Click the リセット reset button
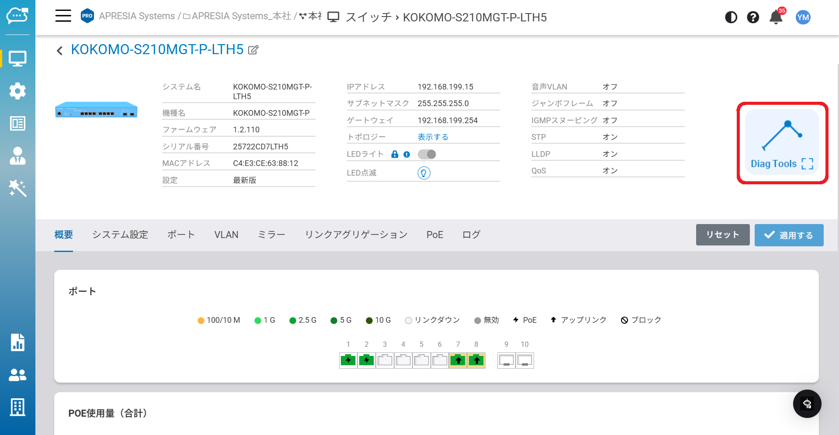Image resolution: width=839 pixels, height=435 pixels. pyautogui.click(x=722, y=235)
